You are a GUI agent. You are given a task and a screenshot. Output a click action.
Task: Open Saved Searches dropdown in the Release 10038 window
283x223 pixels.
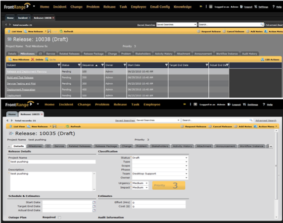click(x=195, y=25)
